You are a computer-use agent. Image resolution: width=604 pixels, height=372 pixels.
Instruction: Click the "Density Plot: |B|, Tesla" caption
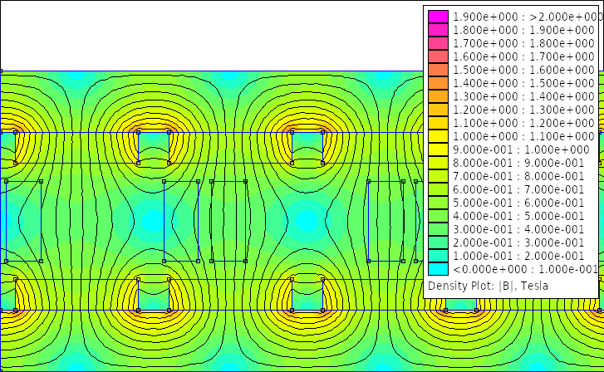[488, 286]
